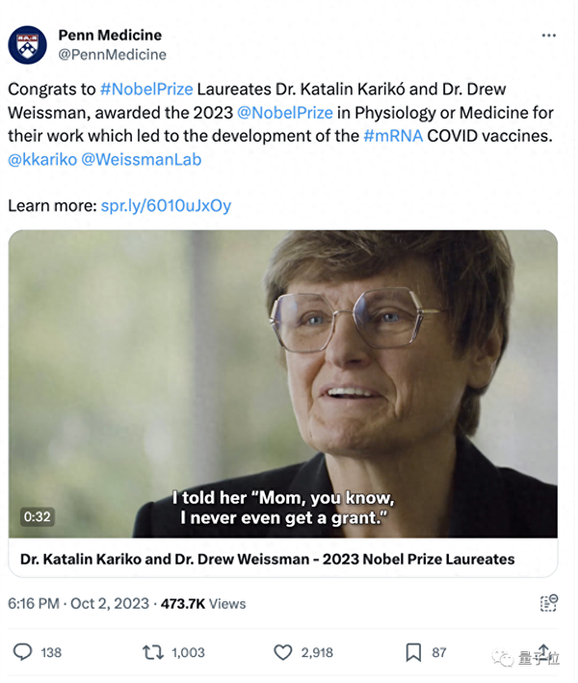Viewport: 578px width, 683px height.
Task: Reply to the Penn Medicine tweet
Action: pyautogui.click(x=23, y=652)
